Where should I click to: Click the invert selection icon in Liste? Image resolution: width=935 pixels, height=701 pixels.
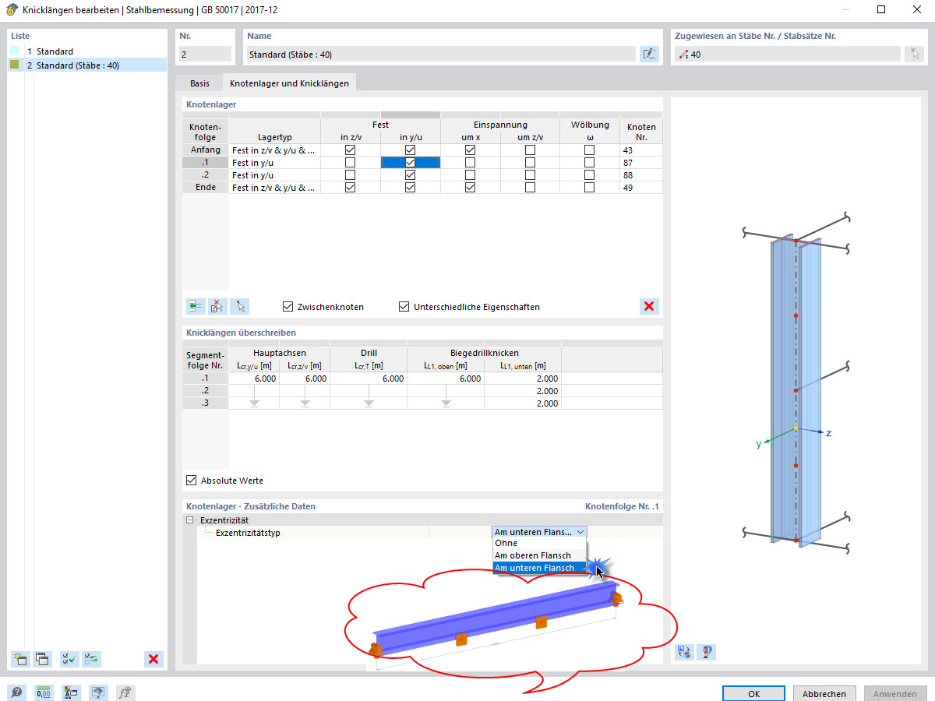pos(91,659)
